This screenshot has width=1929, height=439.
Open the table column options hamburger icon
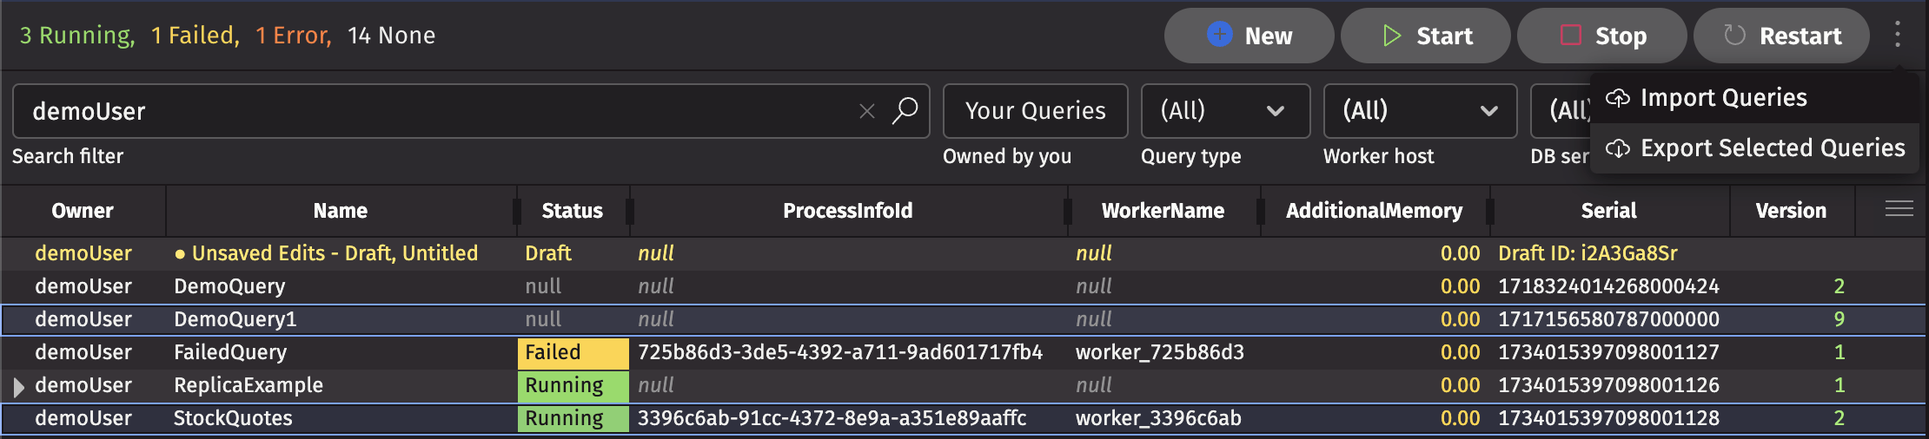coord(1899,209)
